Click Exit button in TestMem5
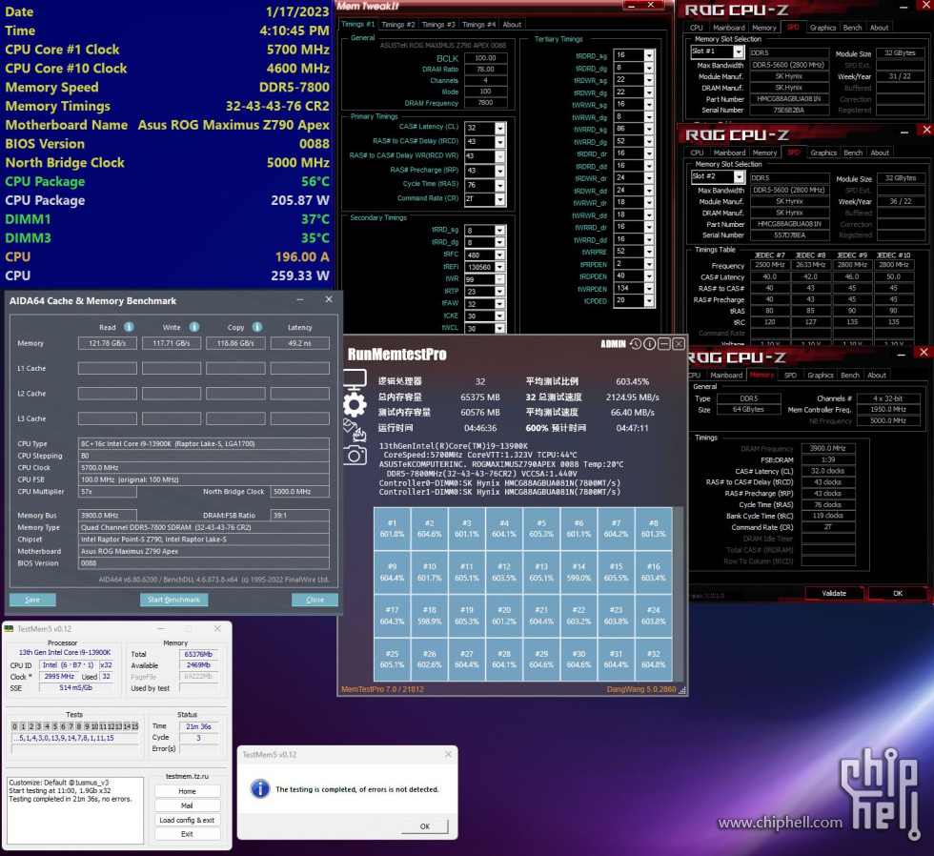 pyautogui.click(x=187, y=834)
